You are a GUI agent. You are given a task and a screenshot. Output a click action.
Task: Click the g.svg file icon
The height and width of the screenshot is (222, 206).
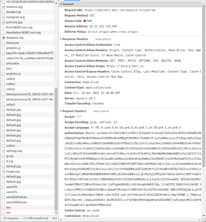[4, 156]
